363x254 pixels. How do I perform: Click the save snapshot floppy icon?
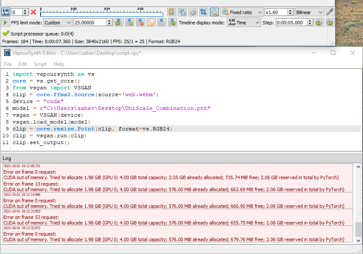182,12
